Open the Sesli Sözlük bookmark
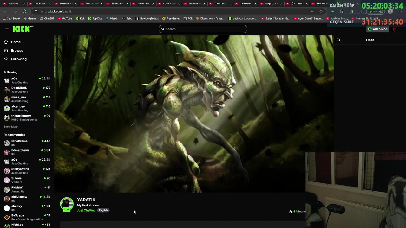This screenshot has width=406, height=228. pyautogui.click(x=11, y=19)
